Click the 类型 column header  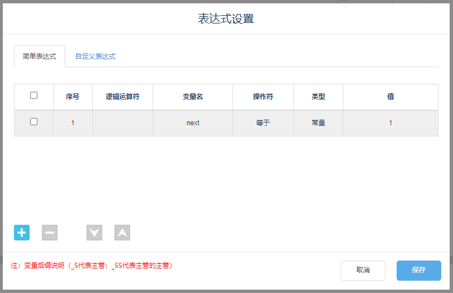[x=318, y=97]
